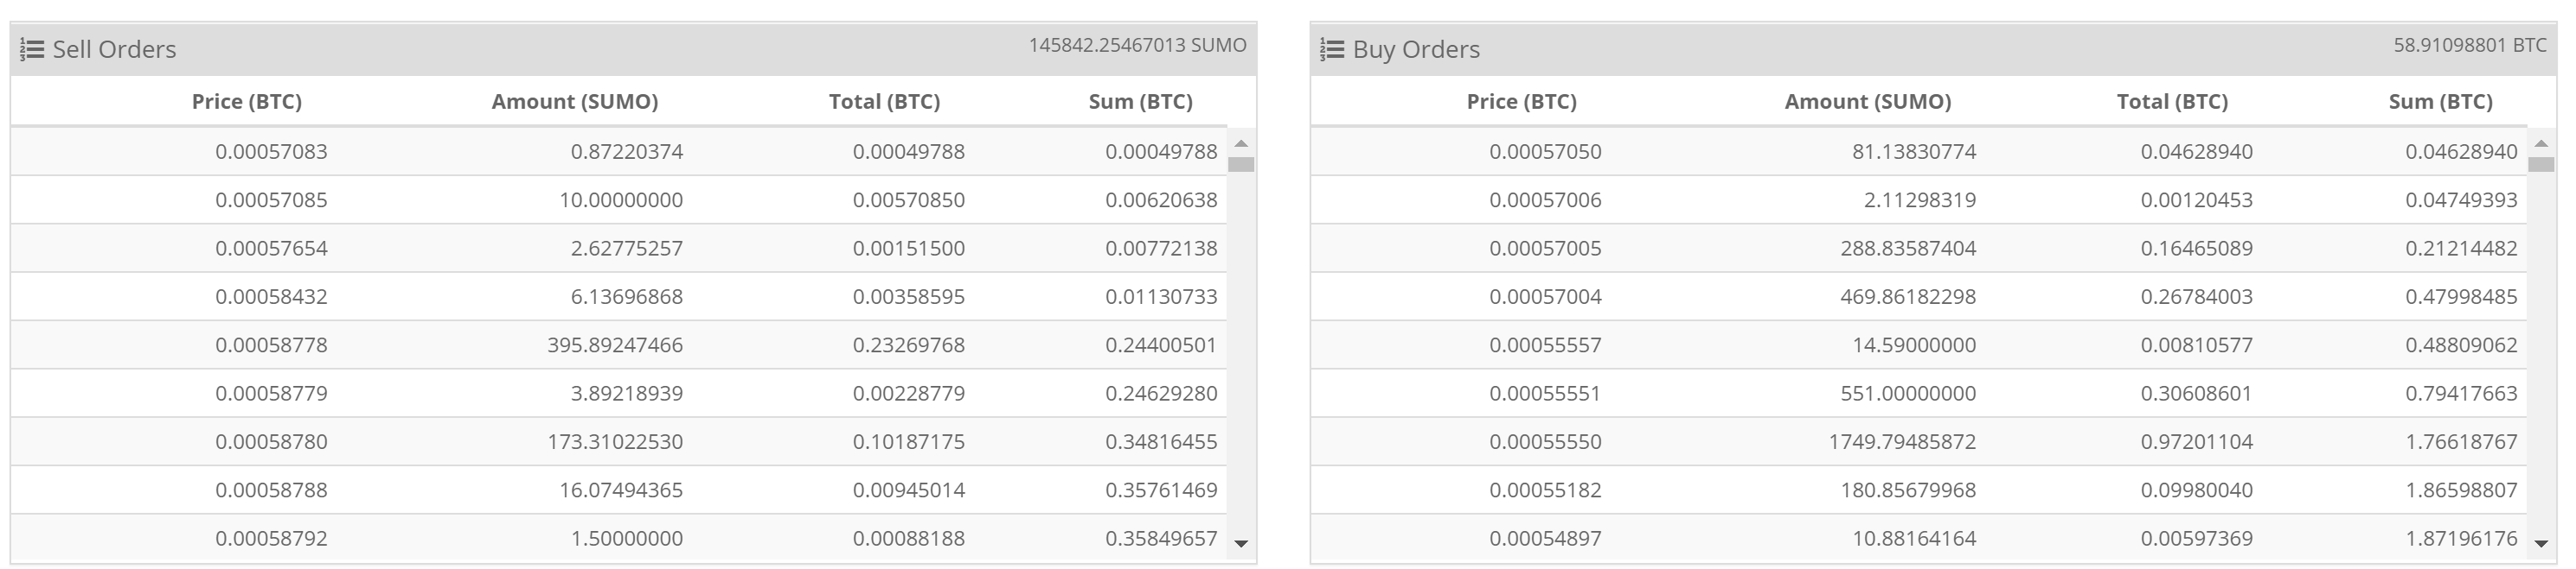2576x569 pixels.
Task: Choose buy order with amount 1749.79485872
Action: [1919, 442]
